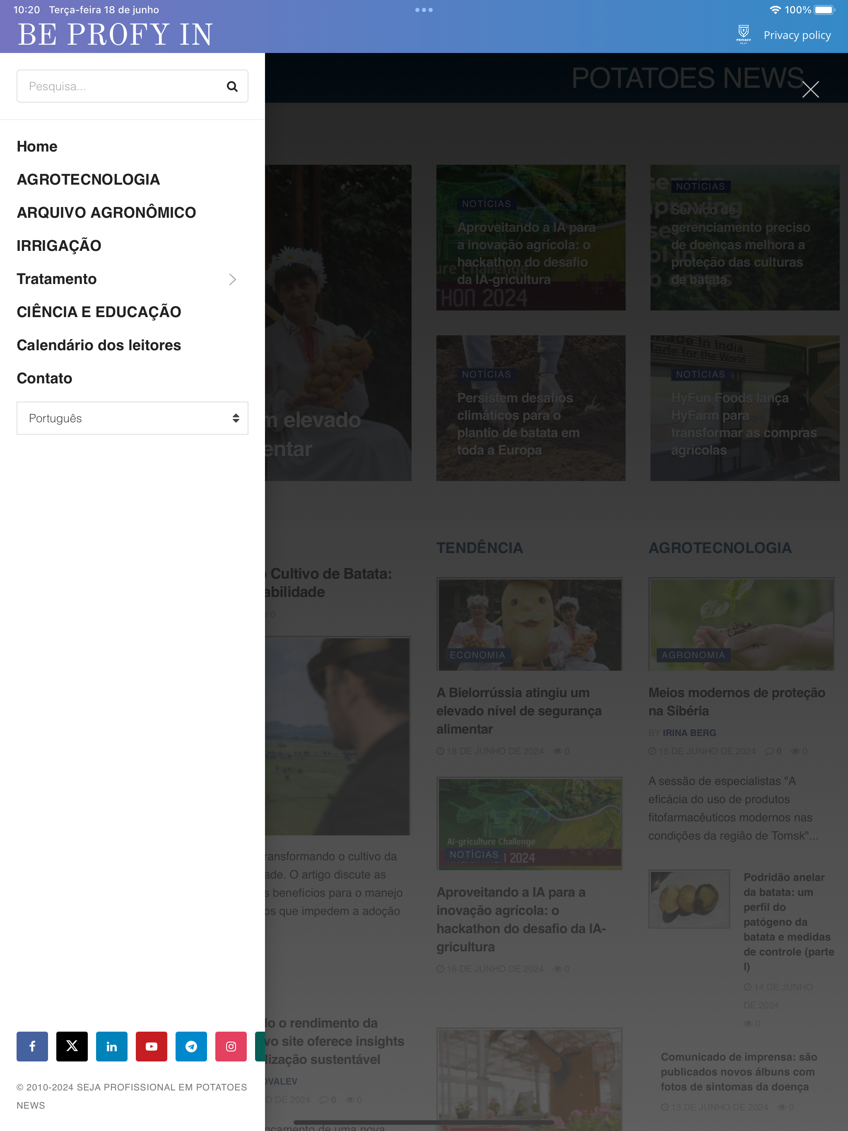Open article Aproveitando a IA hackathon card
The height and width of the screenshot is (1131, 848).
point(531,238)
